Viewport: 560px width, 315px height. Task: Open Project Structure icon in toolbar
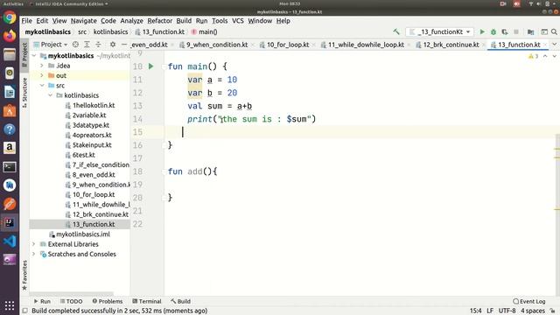(531, 31)
